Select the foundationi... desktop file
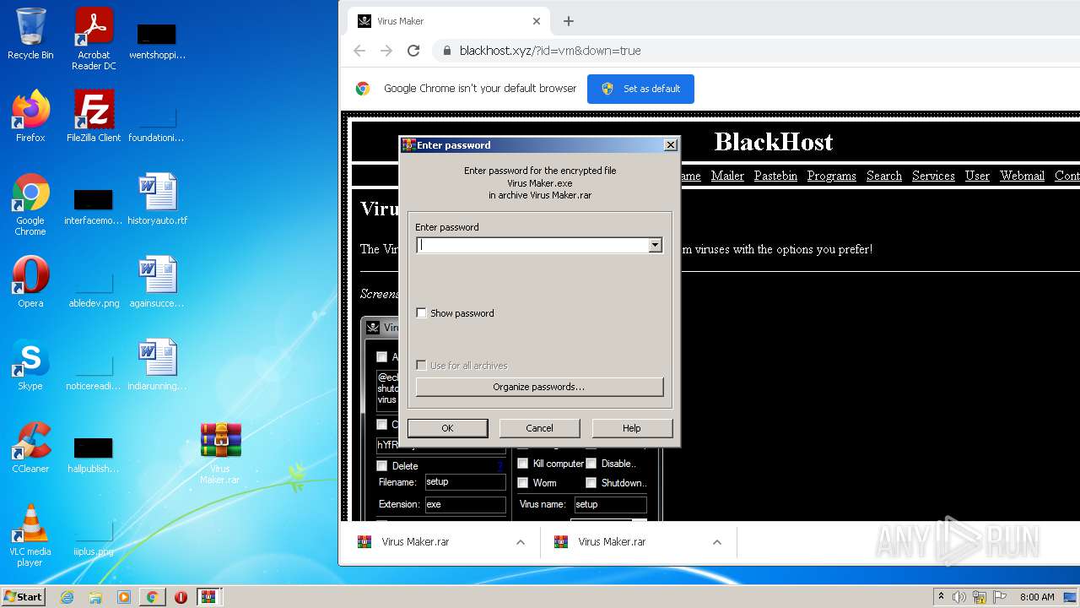Viewport: 1080px width, 608px height. [157, 122]
